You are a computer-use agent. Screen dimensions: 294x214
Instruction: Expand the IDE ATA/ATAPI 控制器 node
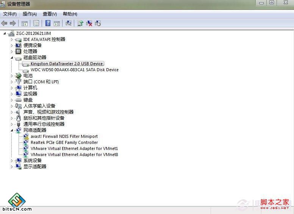[x=12, y=39]
